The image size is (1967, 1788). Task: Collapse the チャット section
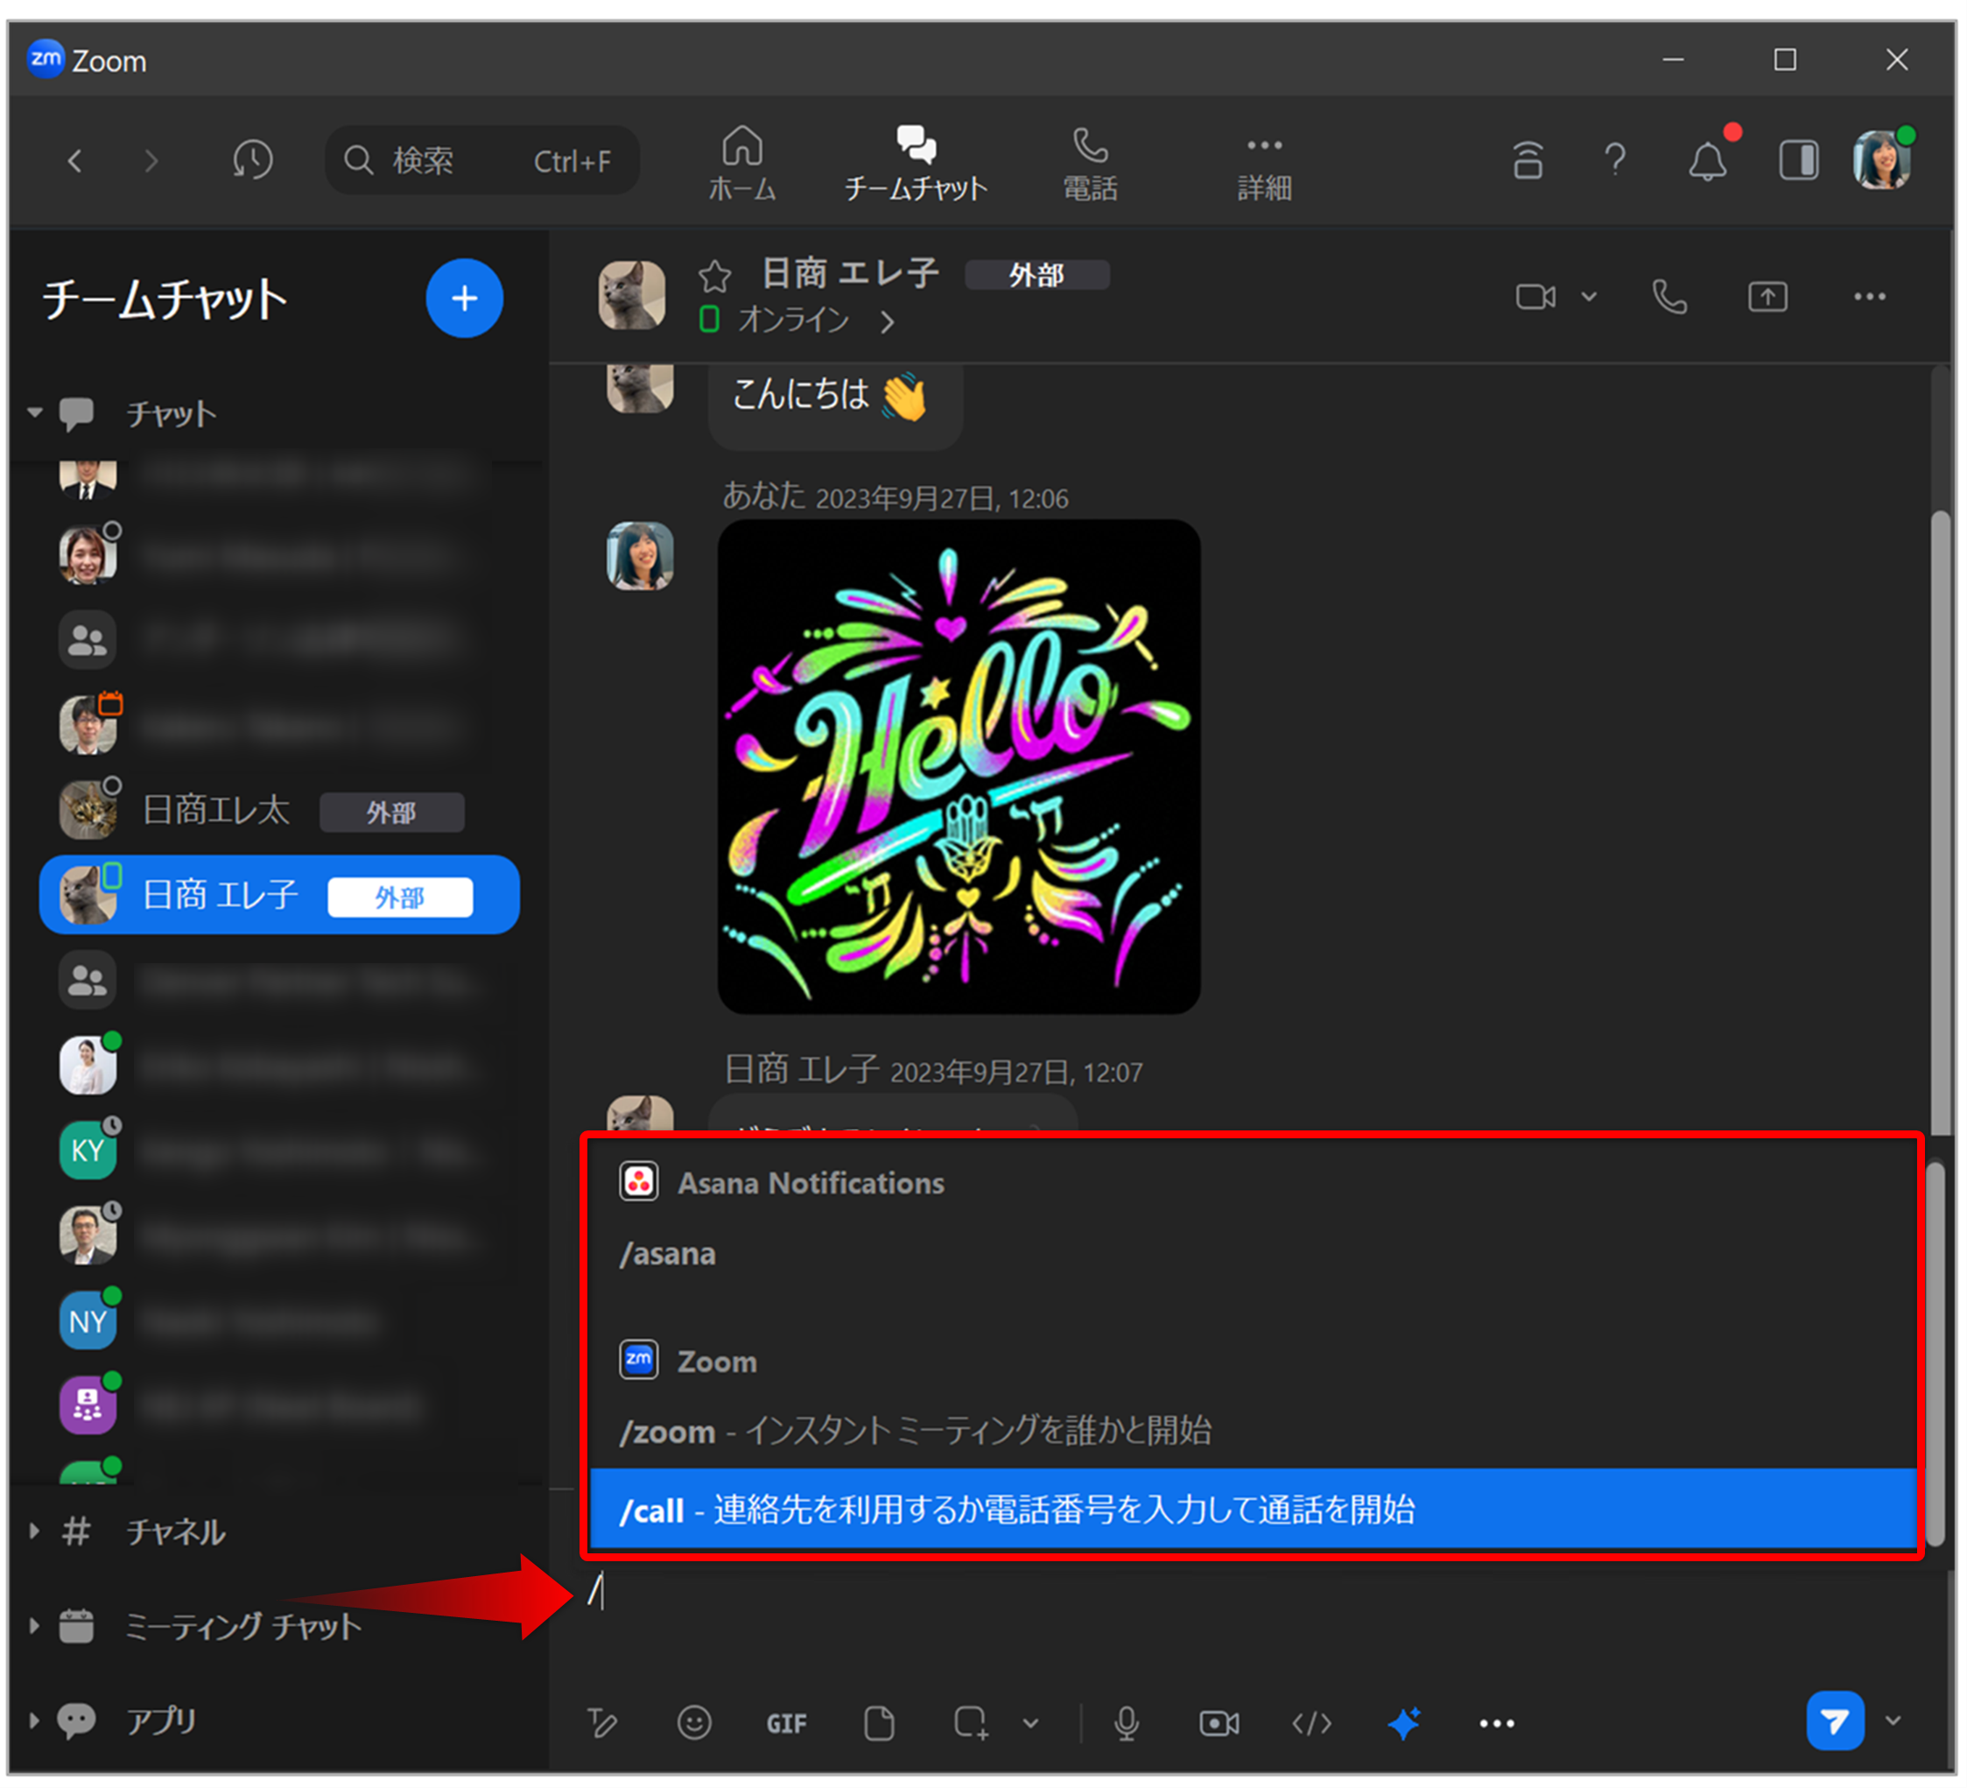[x=35, y=412]
